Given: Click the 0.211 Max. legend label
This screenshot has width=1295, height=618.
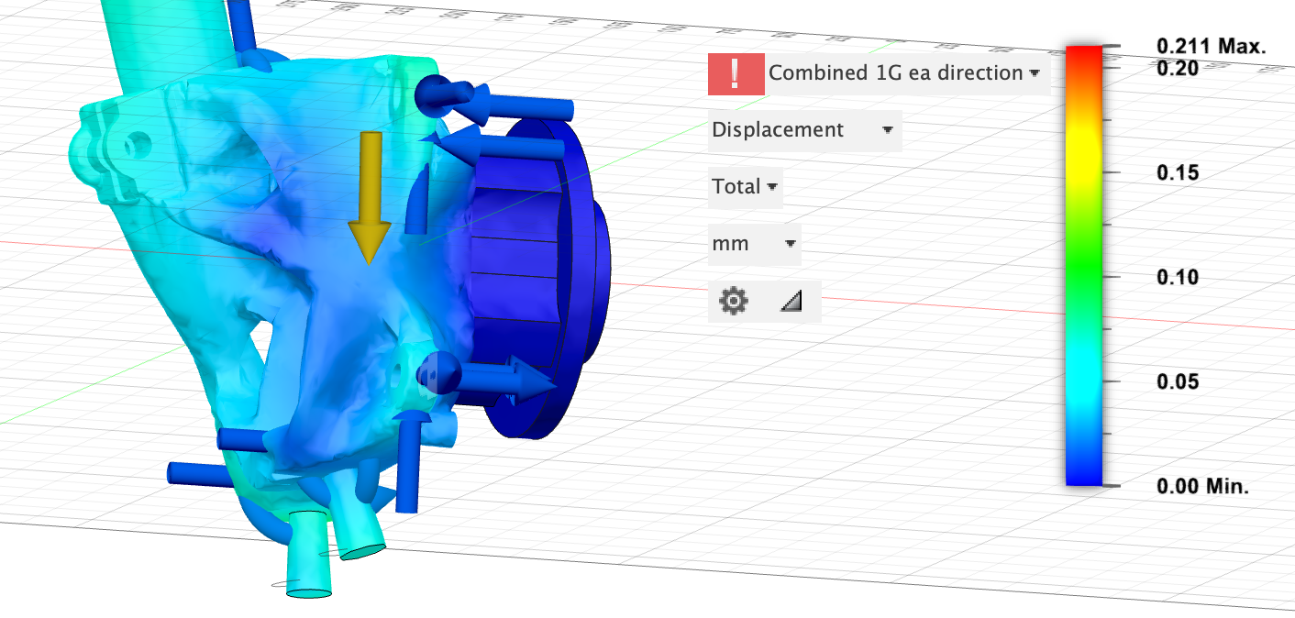Looking at the screenshot, I should pos(1211,46).
